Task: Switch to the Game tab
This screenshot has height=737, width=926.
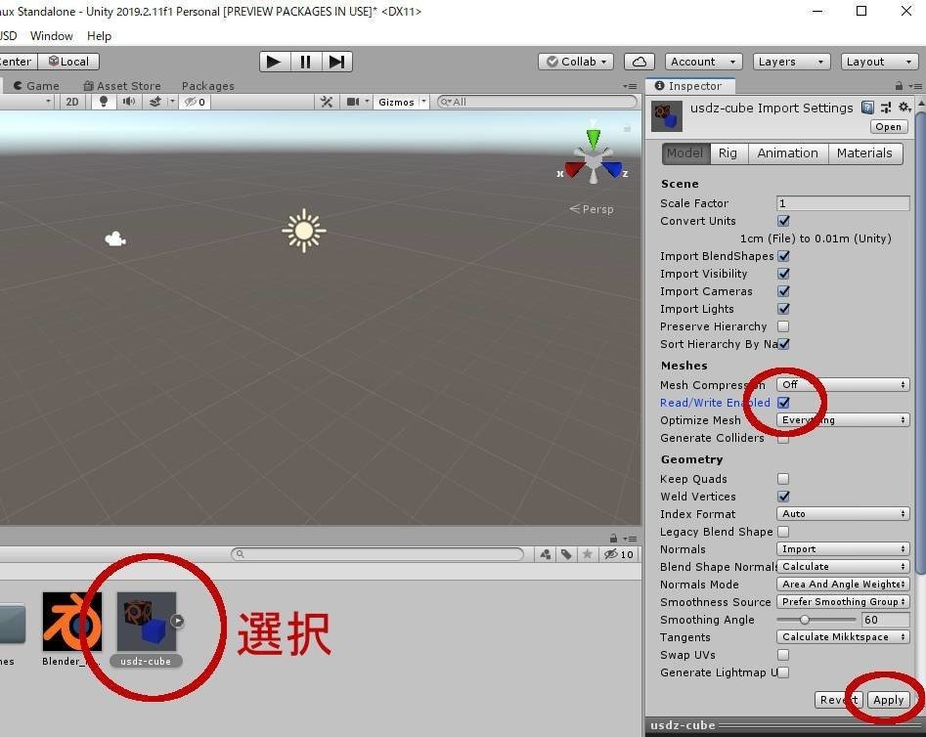Action: (x=36, y=86)
